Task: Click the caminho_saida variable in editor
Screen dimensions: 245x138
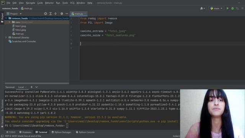Action: tap(90, 35)
